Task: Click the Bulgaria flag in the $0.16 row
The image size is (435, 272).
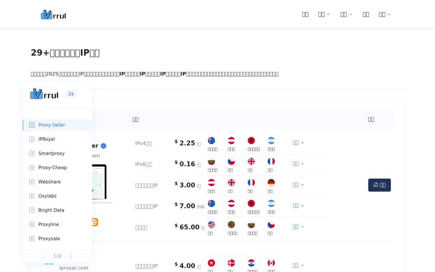Action: coord(211,161)
